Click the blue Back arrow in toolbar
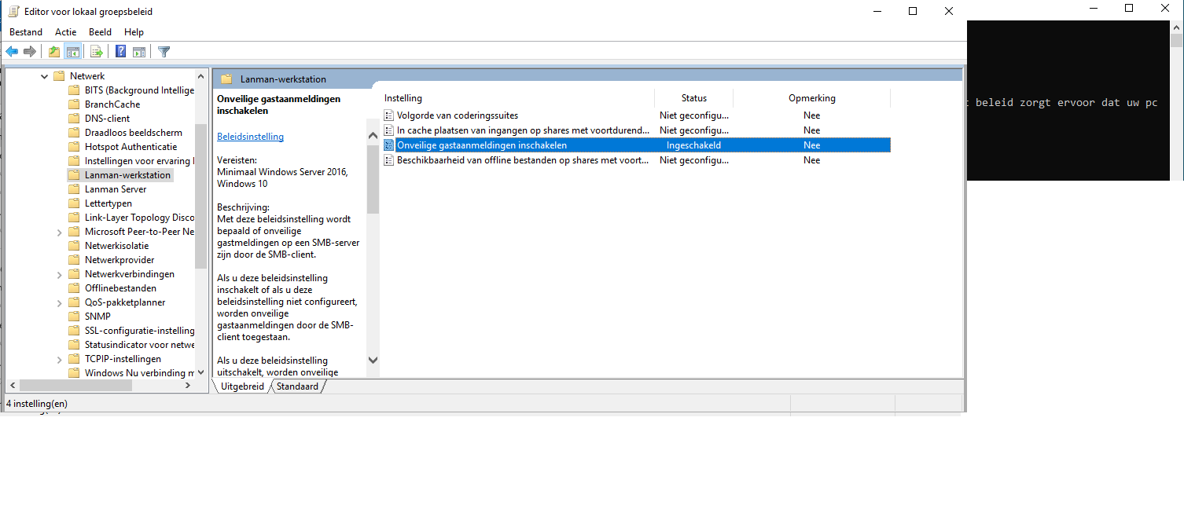Image resolution: width=1184 pixels, height=509 pixels. point(12,52)
